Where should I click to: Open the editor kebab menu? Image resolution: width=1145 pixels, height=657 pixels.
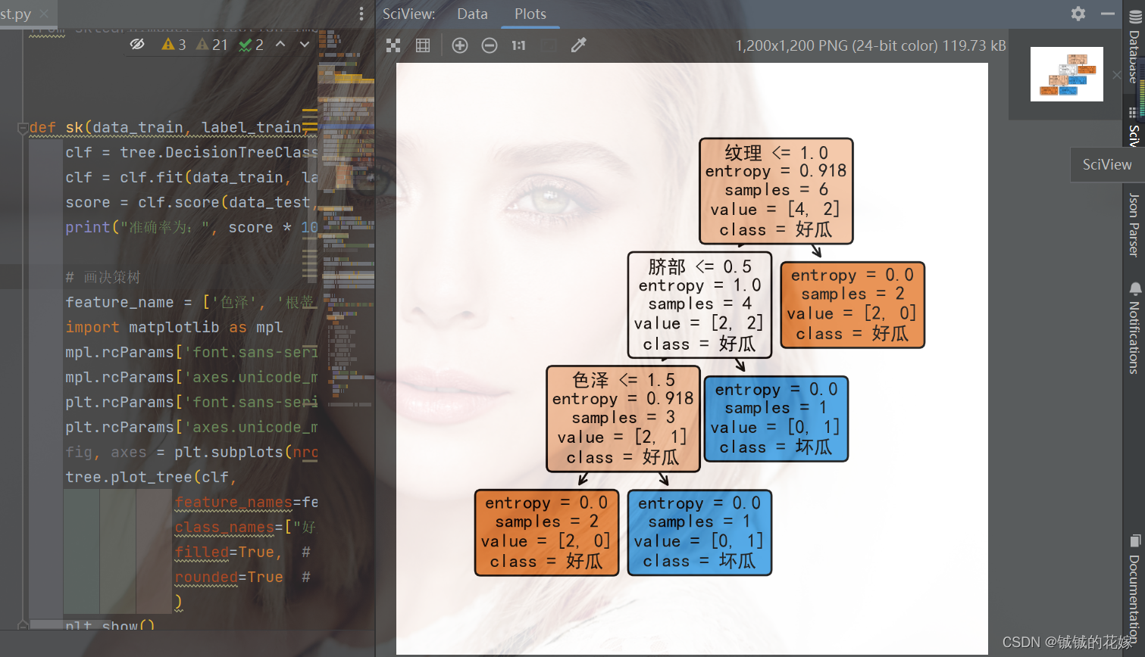point(361,14)
